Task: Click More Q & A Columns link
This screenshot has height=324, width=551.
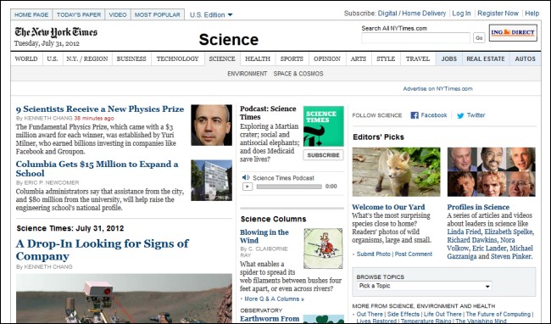Action: tap(274, 299)
